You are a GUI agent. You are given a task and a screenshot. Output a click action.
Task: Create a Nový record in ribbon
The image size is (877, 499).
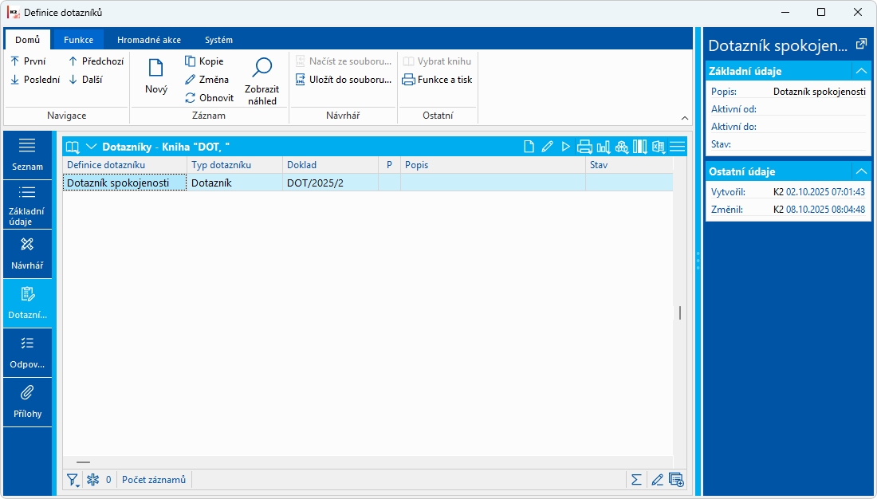coord(156,76)
